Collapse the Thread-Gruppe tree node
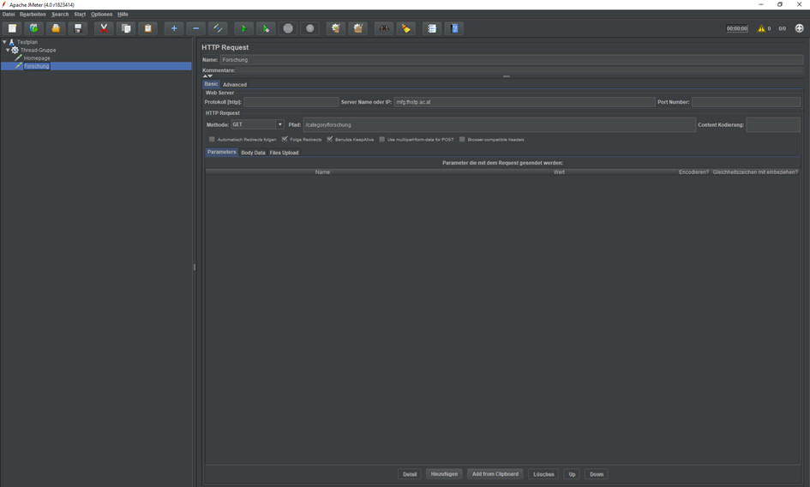The height and width of the screenshot is (487, 810). tap(8, 50)
